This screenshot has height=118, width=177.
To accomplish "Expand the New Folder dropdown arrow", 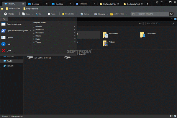I will (78, 14).
